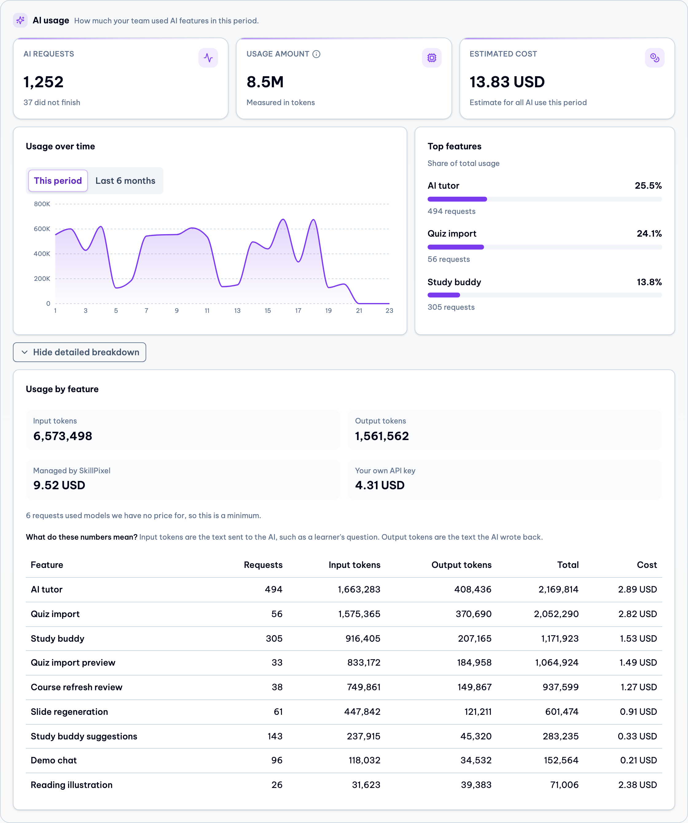Click the 2,052,290 total for Quiz import
Image resolution: width=688 pixels, height=823 pixels.
[556, 614]
